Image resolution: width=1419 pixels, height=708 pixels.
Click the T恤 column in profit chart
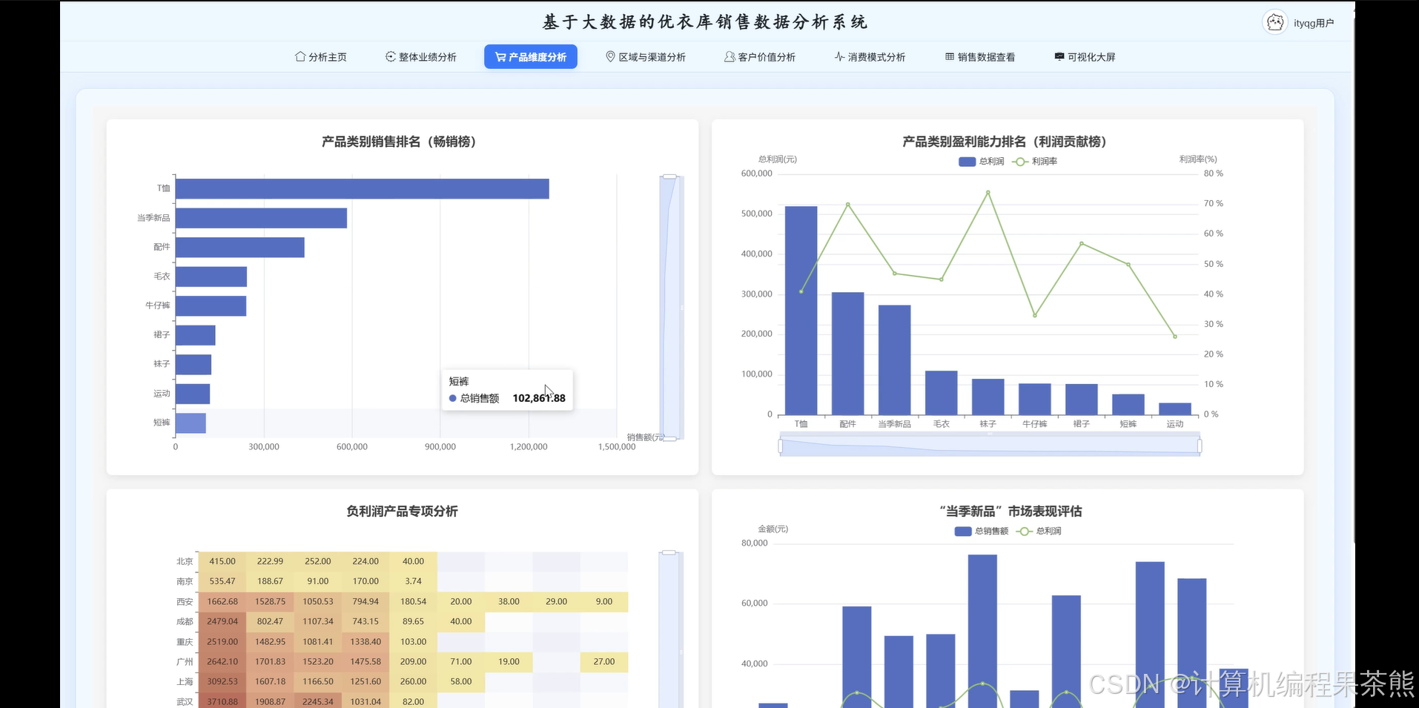(x=801, y=311)
